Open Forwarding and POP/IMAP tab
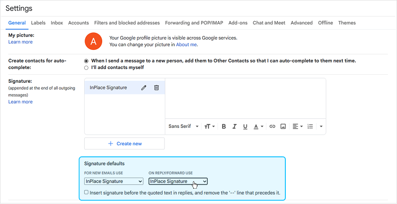This screenshot has height=204, width=397. point(194,23)
